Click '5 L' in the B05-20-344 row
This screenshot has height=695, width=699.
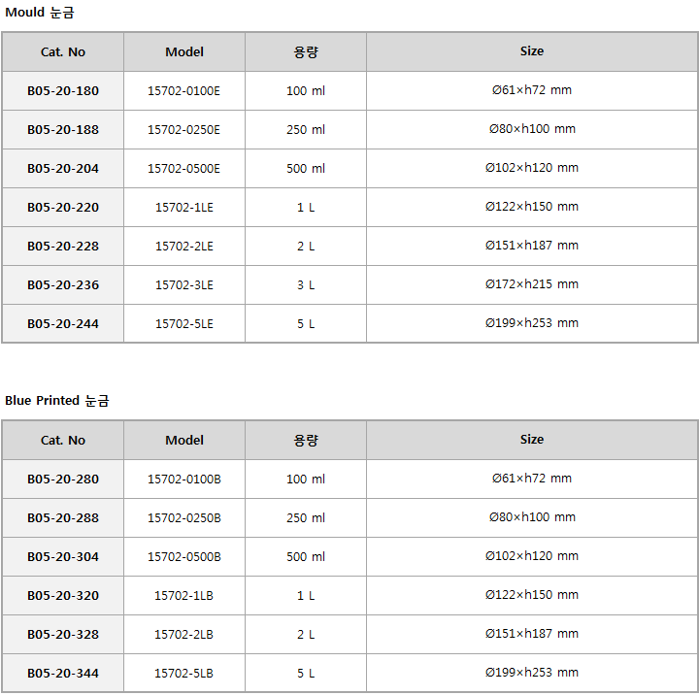tap(306, 673)
